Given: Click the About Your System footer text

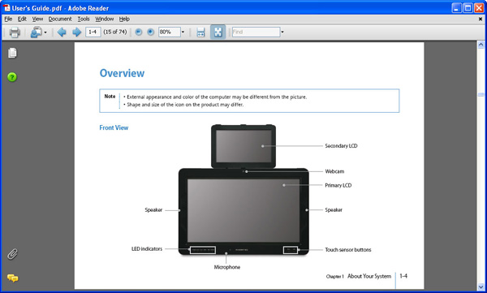Looking at the screenshot, I should [x=369, y=276].
